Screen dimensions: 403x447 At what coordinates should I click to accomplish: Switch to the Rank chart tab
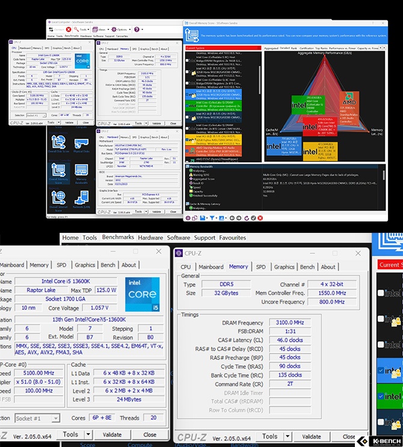(x=294, y=48)
